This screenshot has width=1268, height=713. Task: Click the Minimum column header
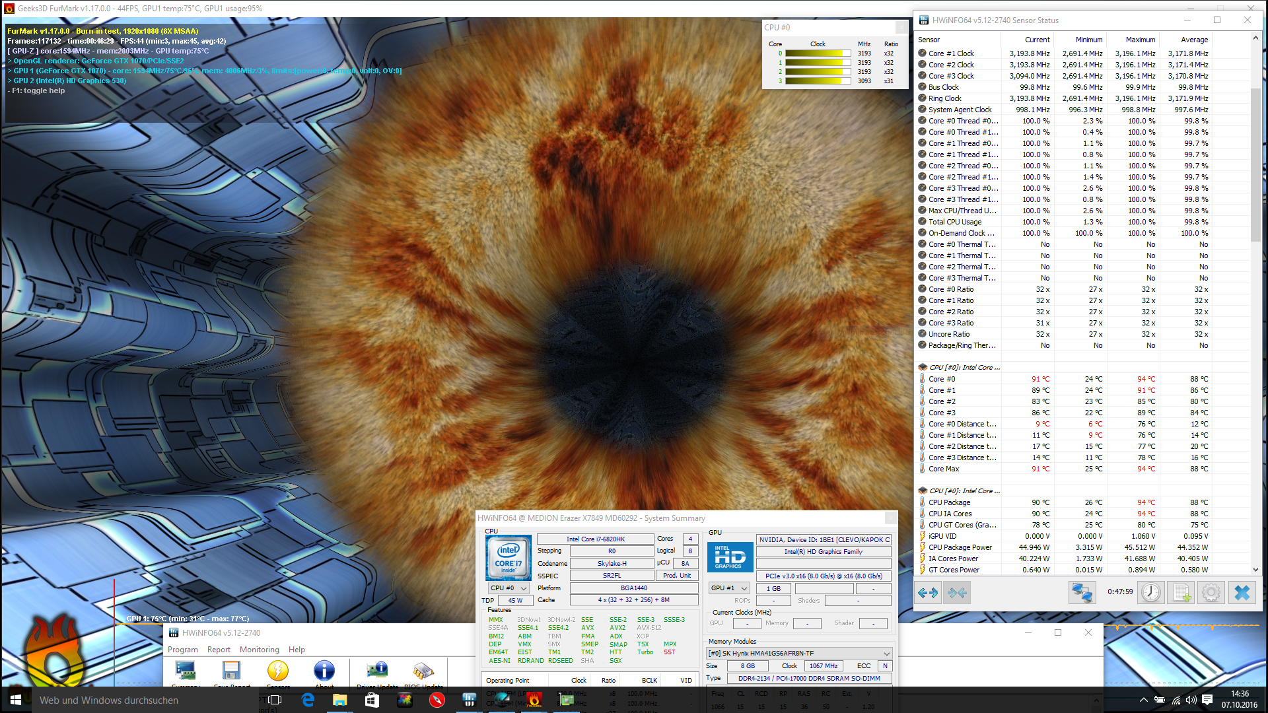[1080, 40]
